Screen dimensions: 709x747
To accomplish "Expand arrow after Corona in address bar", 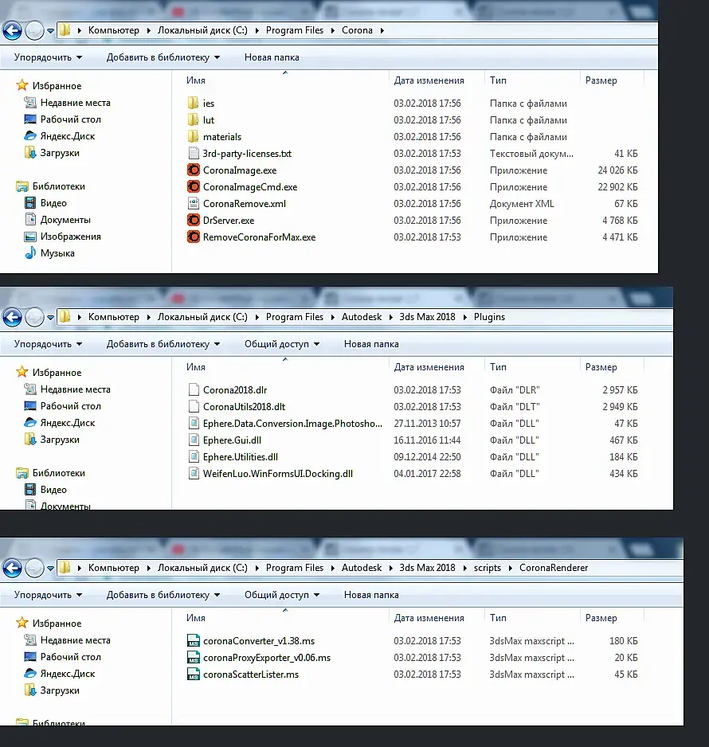I will [382, 30].
